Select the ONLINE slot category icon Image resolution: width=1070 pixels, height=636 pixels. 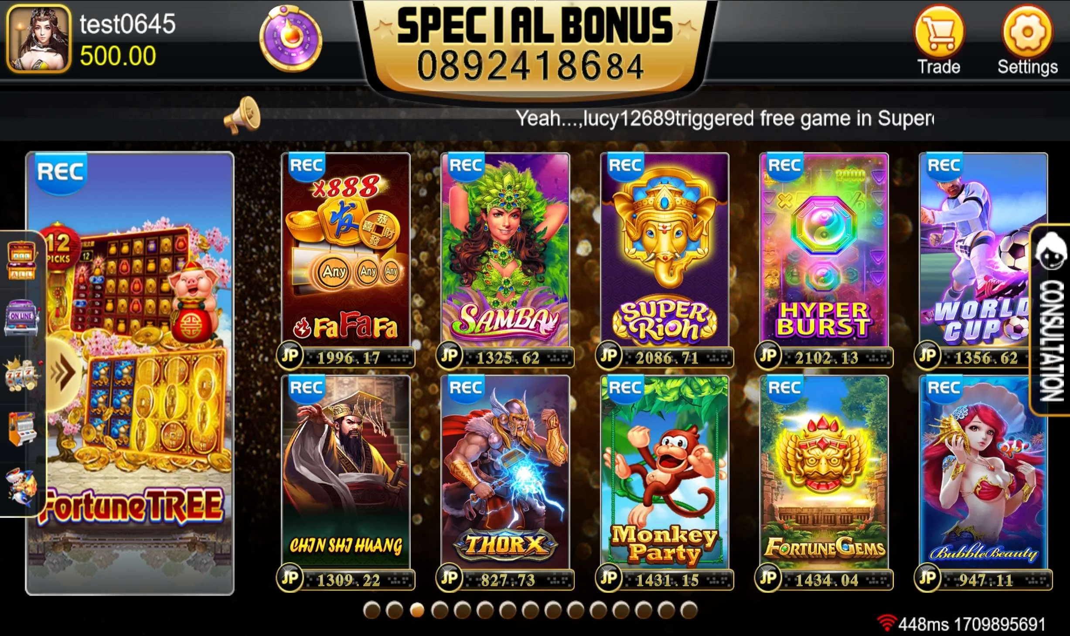tap(21, 317)
